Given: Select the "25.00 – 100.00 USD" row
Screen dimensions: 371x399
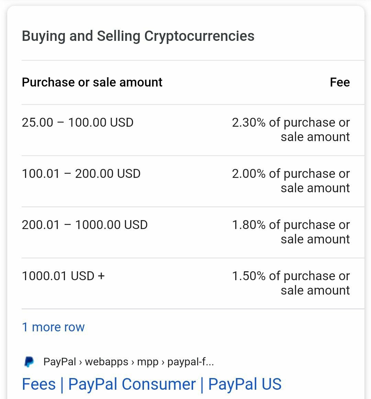Looking at the screenshot, I should pos(193,130).
